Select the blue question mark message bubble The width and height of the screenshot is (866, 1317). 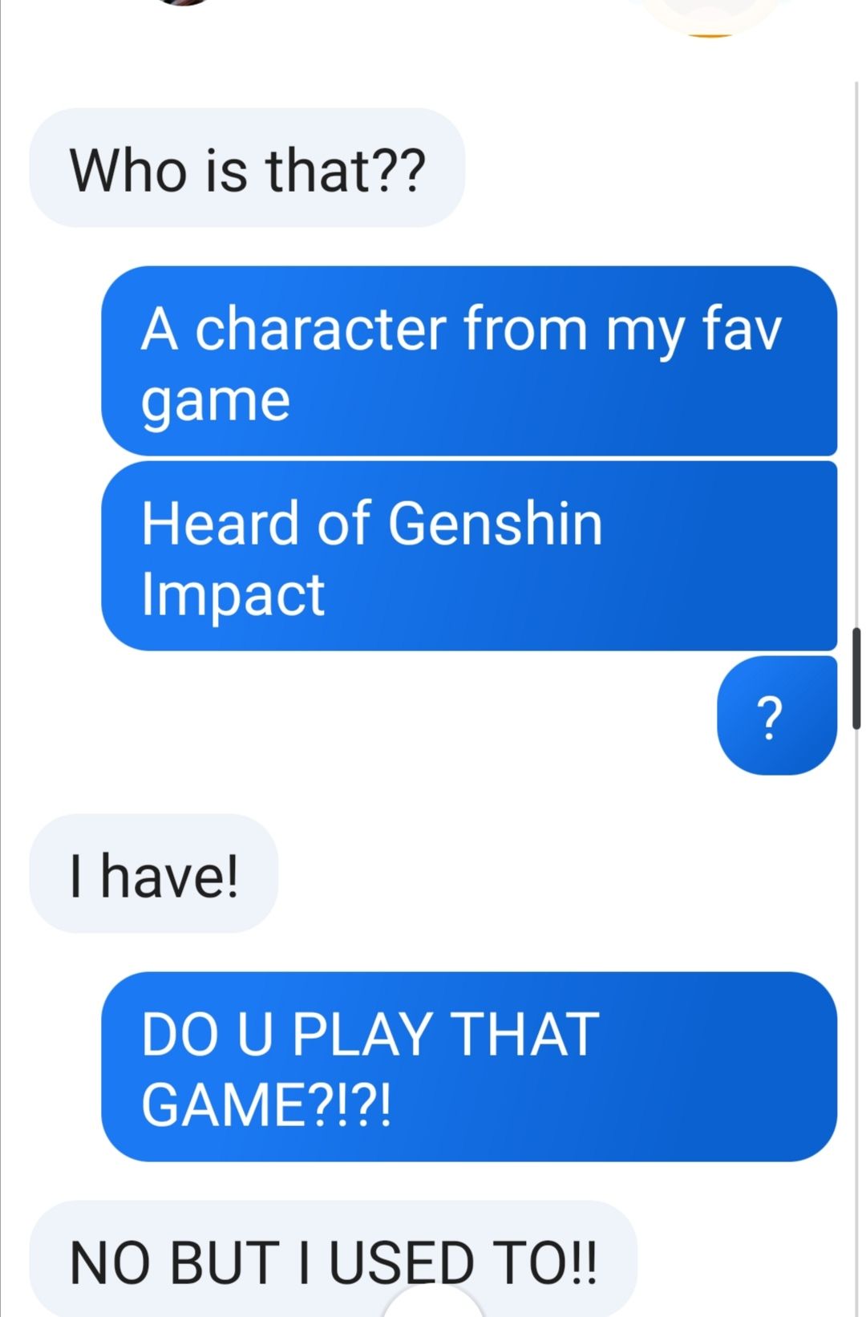(776, 715)
